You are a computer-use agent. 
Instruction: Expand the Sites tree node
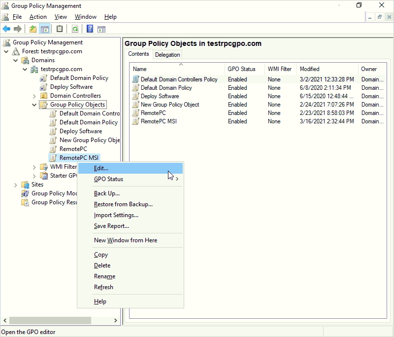[16, 185]
